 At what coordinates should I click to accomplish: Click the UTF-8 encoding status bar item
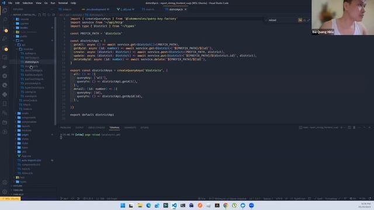[279, 198]
